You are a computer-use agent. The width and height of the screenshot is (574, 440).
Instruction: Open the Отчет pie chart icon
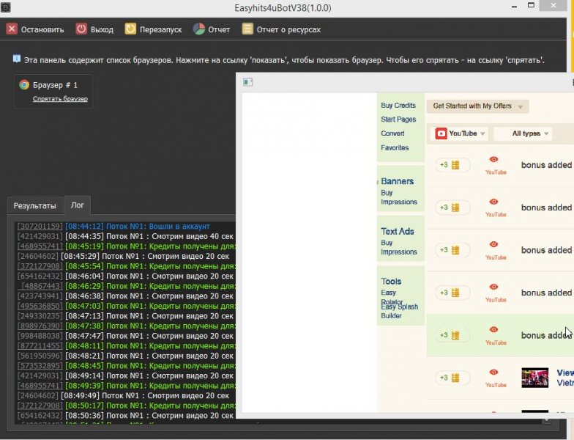click(199, 29)
